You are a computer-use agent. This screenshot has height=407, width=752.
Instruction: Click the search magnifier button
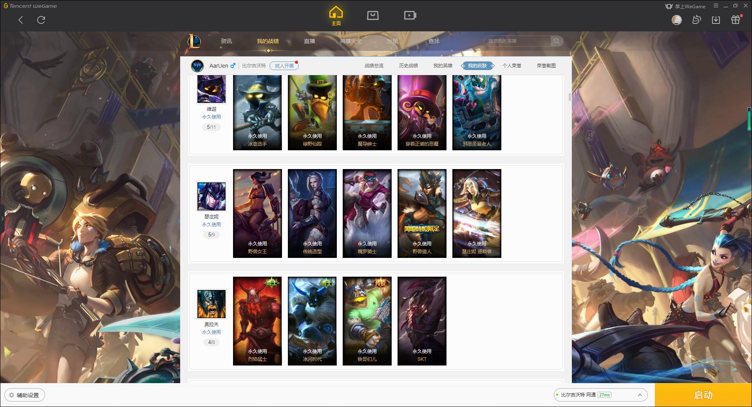pyautogui.click(x=557, y=41)
